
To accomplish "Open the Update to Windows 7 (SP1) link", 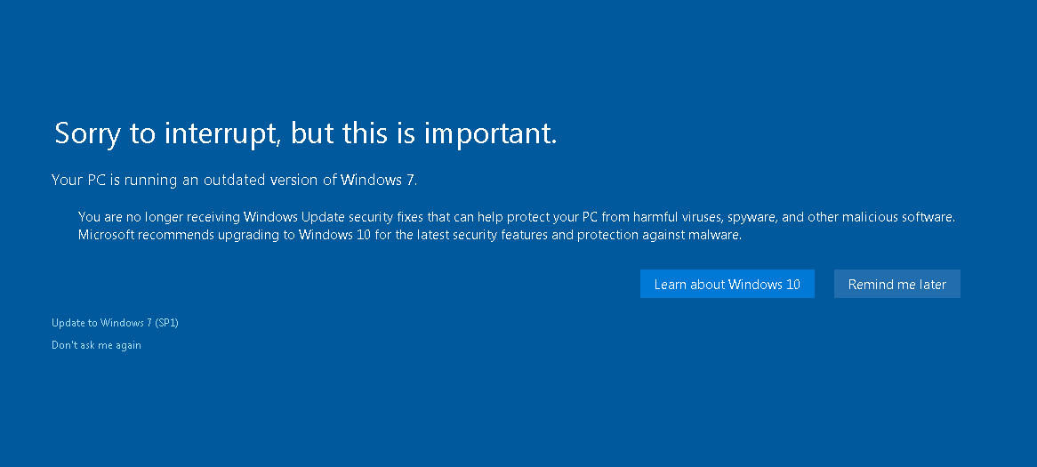I will coord(115,323).
